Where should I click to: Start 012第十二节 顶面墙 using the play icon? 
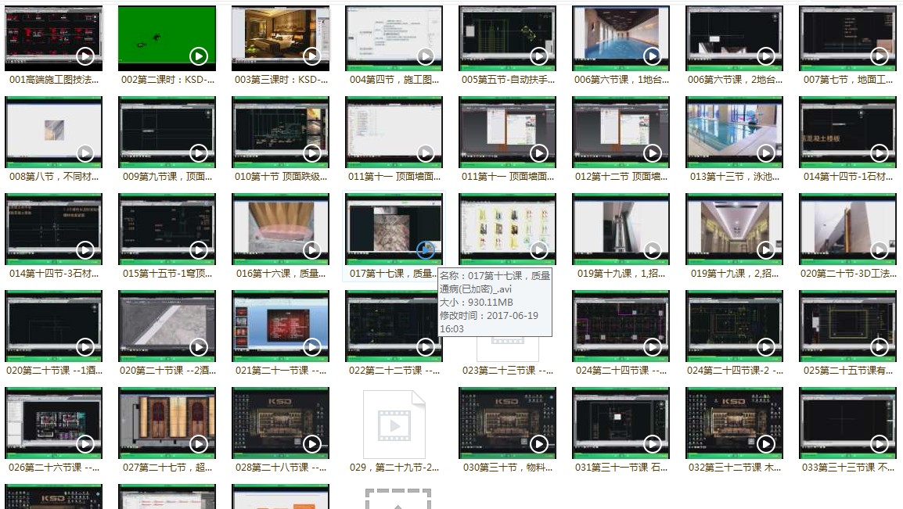point(653,153)
